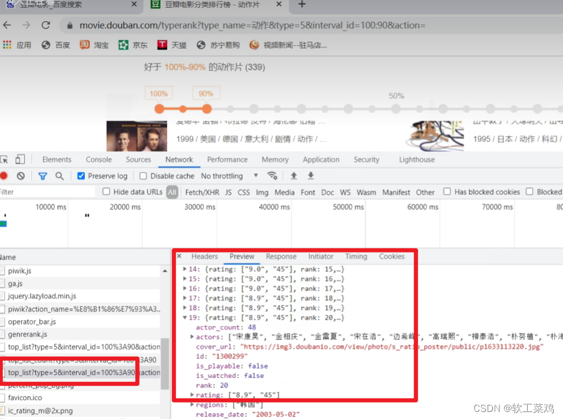Switch to the Memory tab
This screenshot has width=563, height=419.
pos(275,159)
